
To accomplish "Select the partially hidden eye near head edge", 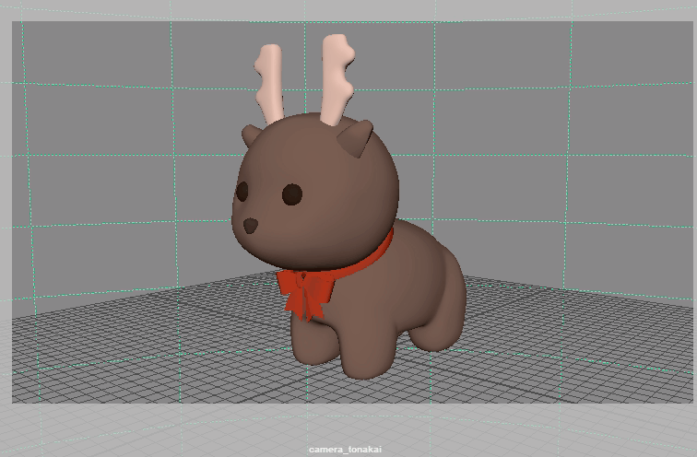I will coord(242,192).
